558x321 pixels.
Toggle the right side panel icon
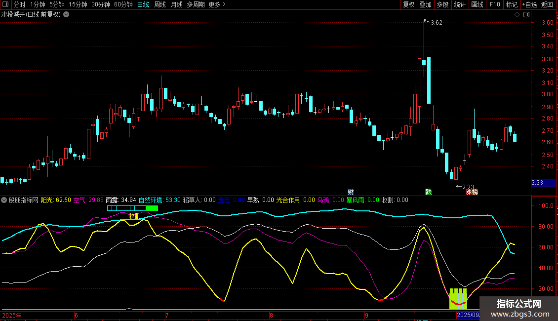tap(526, 15)
